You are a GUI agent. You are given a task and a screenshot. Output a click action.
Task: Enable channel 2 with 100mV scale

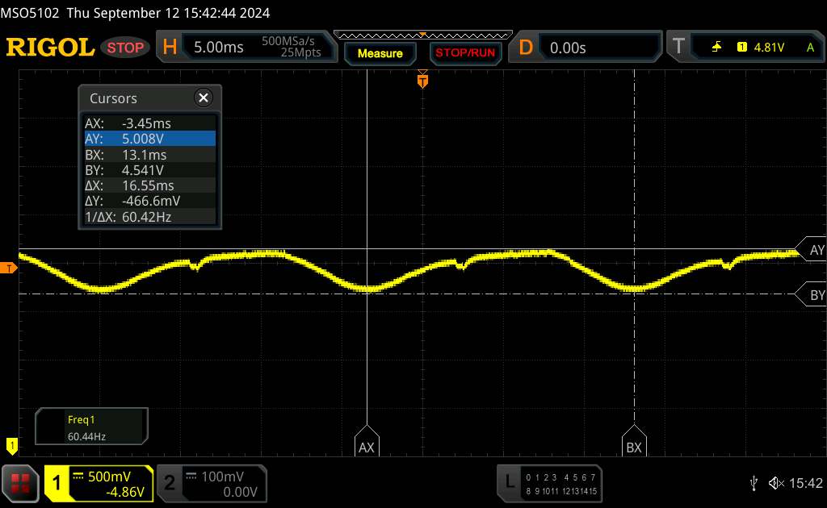210,482
